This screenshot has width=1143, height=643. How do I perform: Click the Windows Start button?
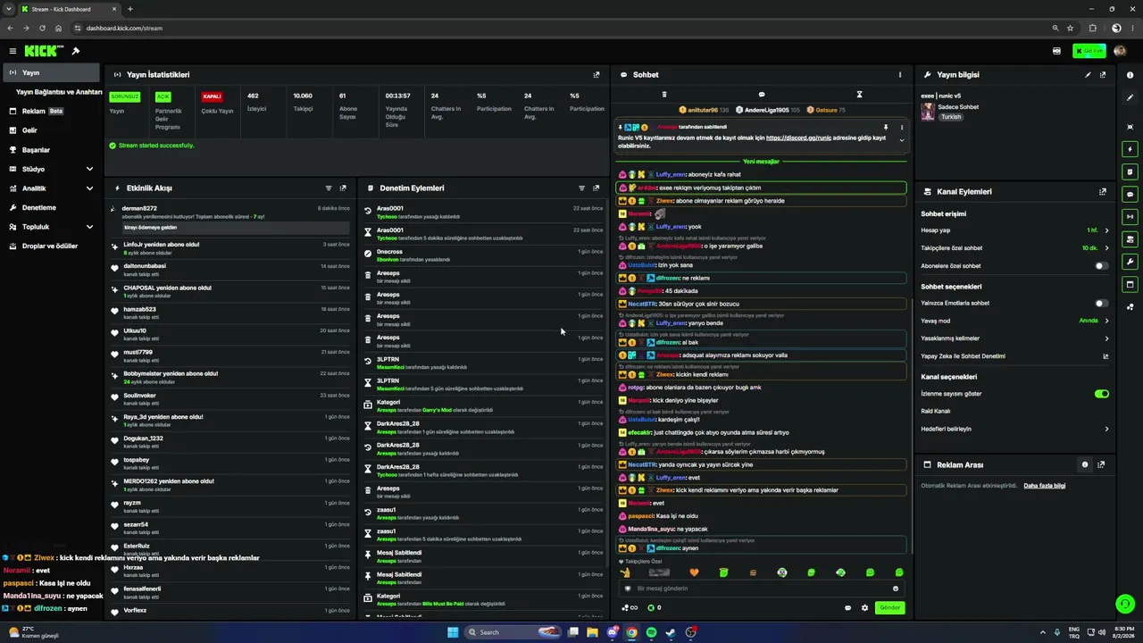pos(453,632)
